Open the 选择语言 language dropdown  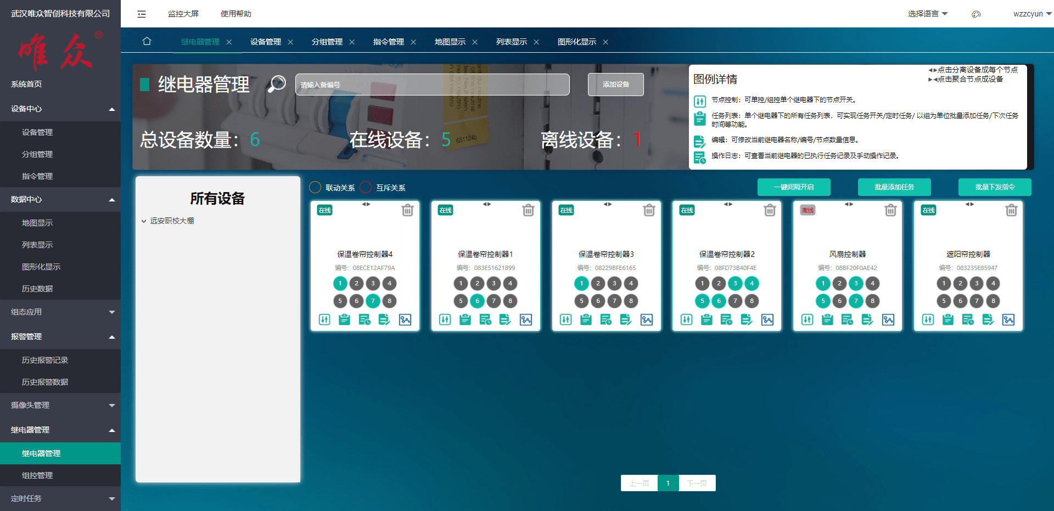[927, 14]
